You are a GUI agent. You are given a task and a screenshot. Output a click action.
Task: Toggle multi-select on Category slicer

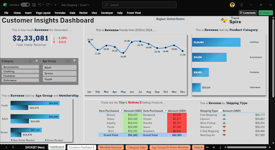30,61
